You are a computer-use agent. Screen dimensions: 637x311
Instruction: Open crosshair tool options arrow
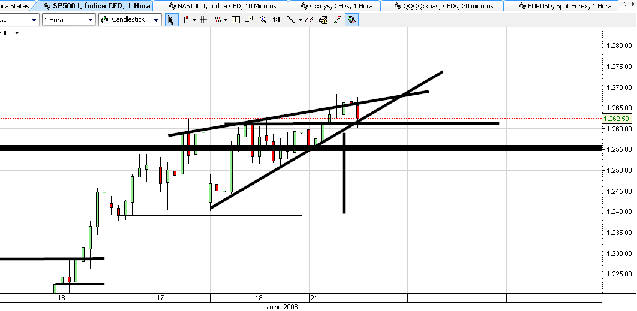[194, 20]
